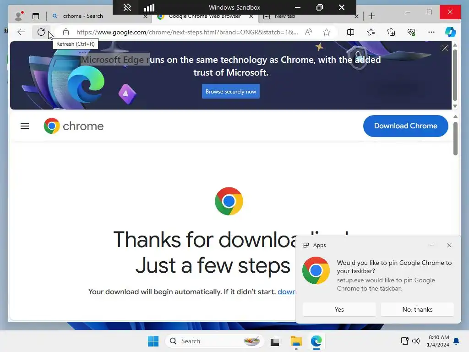Click the banner scrollbar up arrow
The image size is (469, 352).
[x=455, y=45]
